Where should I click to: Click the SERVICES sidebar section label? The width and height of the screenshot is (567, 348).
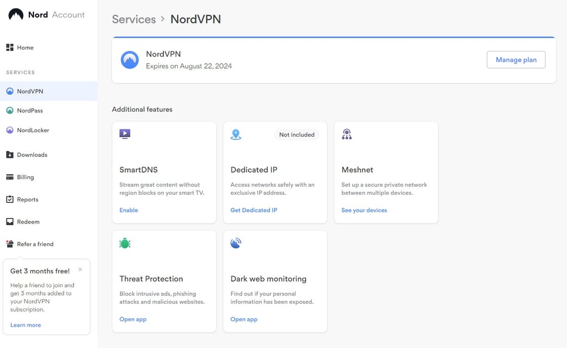tap(20, 72)
